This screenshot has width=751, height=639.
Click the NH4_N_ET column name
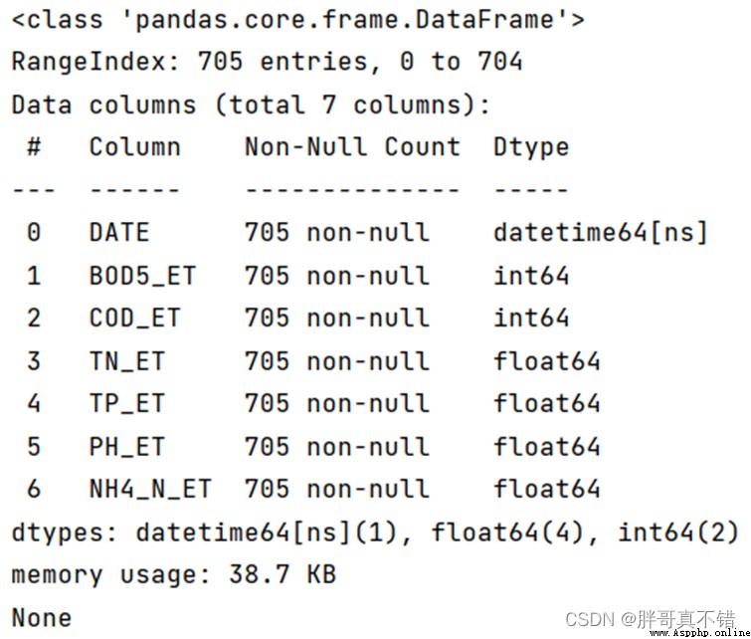tap(150, 490)
